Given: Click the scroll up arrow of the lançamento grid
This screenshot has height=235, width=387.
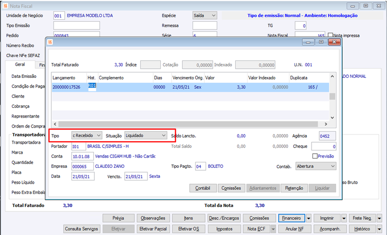Looking at the screenshot, I should [332, 76].
